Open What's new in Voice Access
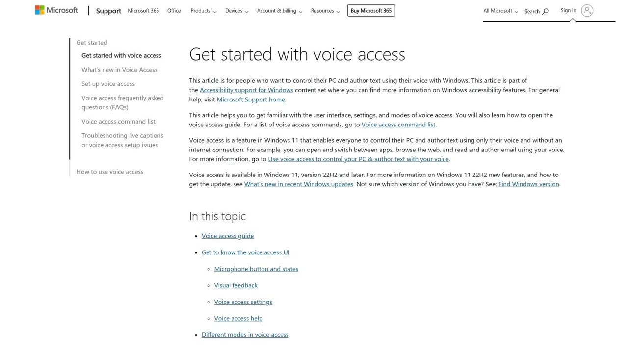The width and height of the screenshot is (628, 353). (x=120, y=70)
